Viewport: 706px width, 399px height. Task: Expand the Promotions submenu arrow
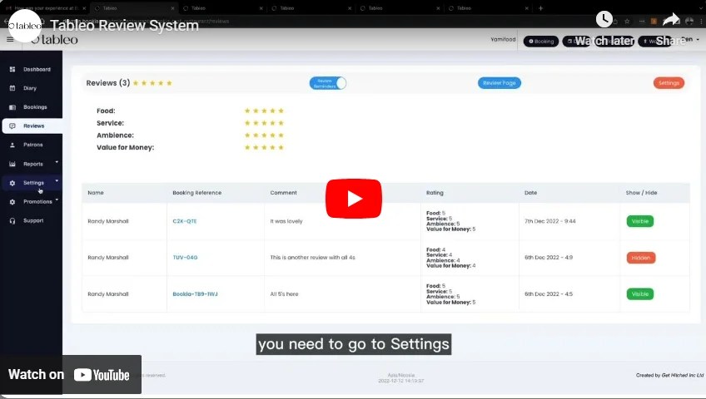pos(57,199)
